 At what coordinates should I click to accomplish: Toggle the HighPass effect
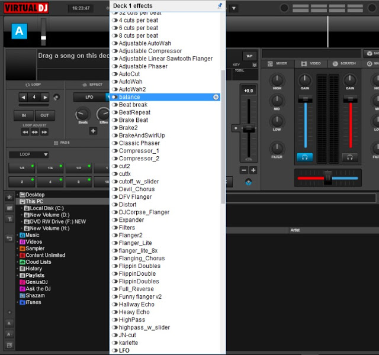(x=114, y=320)
